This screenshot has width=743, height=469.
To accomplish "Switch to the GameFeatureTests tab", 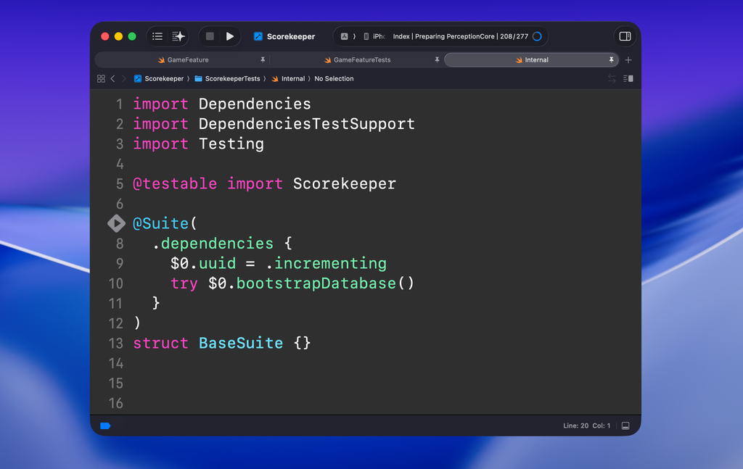I will 361,60.
